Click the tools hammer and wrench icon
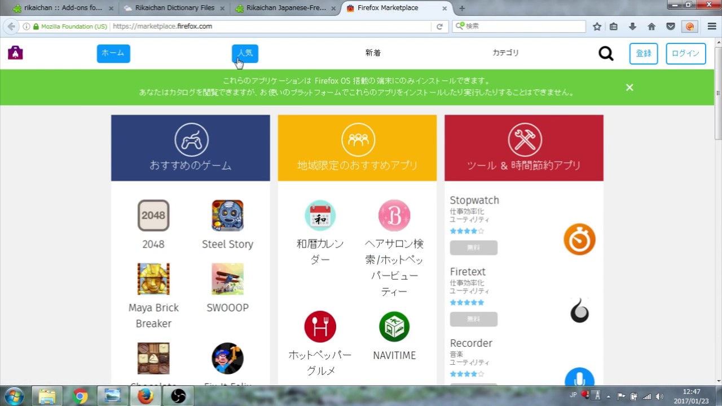Image resolution: width=722 pixels, height=406 pixels. pos(525,139)
